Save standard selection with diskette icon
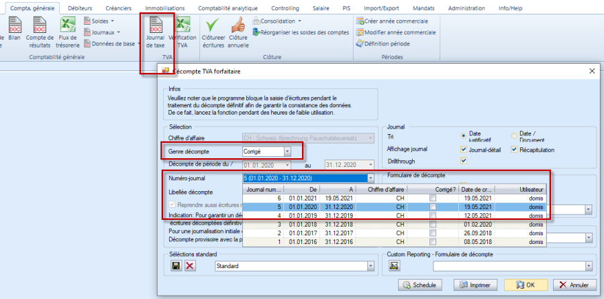The image size is (604, 299). pos(176,266)
